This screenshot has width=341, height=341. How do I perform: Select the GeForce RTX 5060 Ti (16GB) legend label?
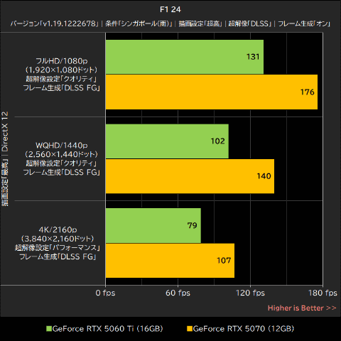(x=107, y=329)
